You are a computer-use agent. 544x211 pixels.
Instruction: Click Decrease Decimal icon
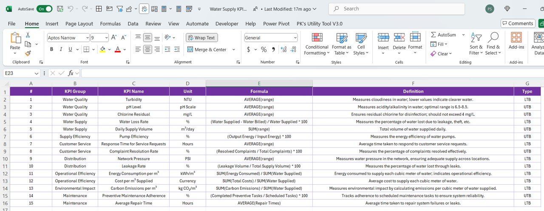pyautogui.click(x=292, y=50)
